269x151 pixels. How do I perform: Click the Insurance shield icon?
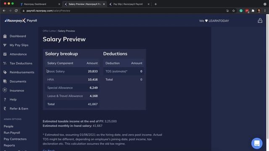[x=5, y=90]
